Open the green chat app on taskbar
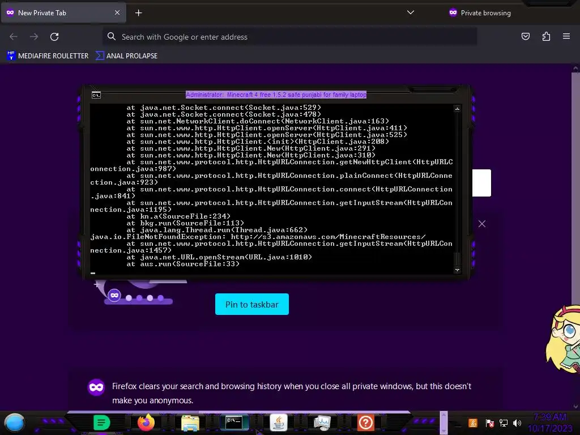 (102, 423)
